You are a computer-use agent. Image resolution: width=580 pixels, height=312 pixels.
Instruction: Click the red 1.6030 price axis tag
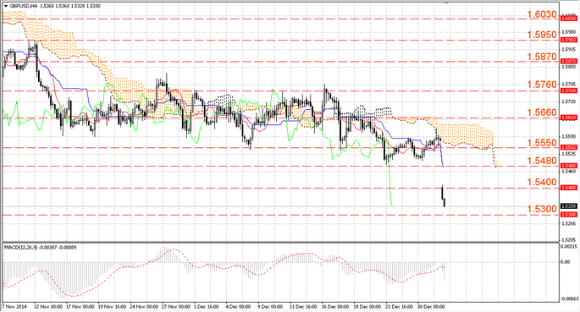[x=568, y=18]
